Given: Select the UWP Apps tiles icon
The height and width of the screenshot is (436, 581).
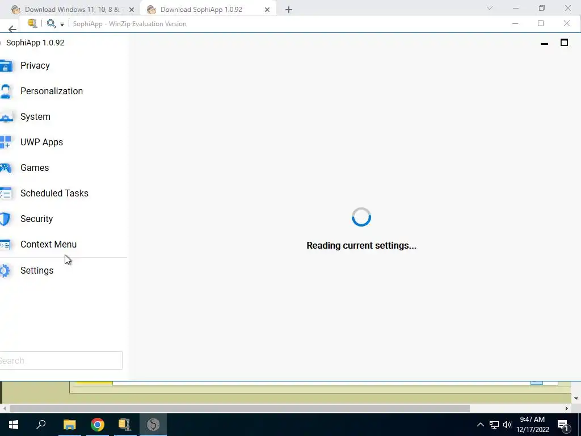Looking at the screenshot, I should (x=5, y=142).
